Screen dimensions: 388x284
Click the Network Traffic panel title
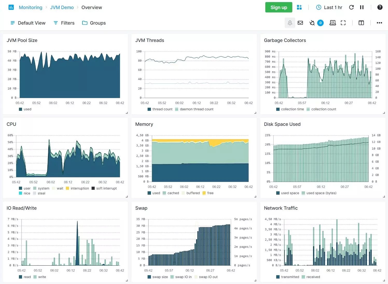click(x=281, y=208)
